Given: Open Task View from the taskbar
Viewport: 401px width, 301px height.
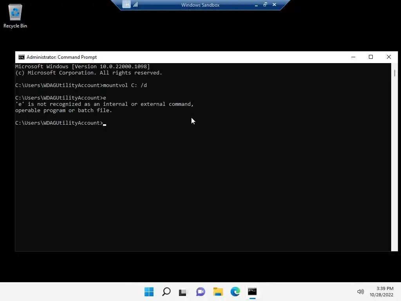Looking at the screenshot, I should (x=182, y=292).
